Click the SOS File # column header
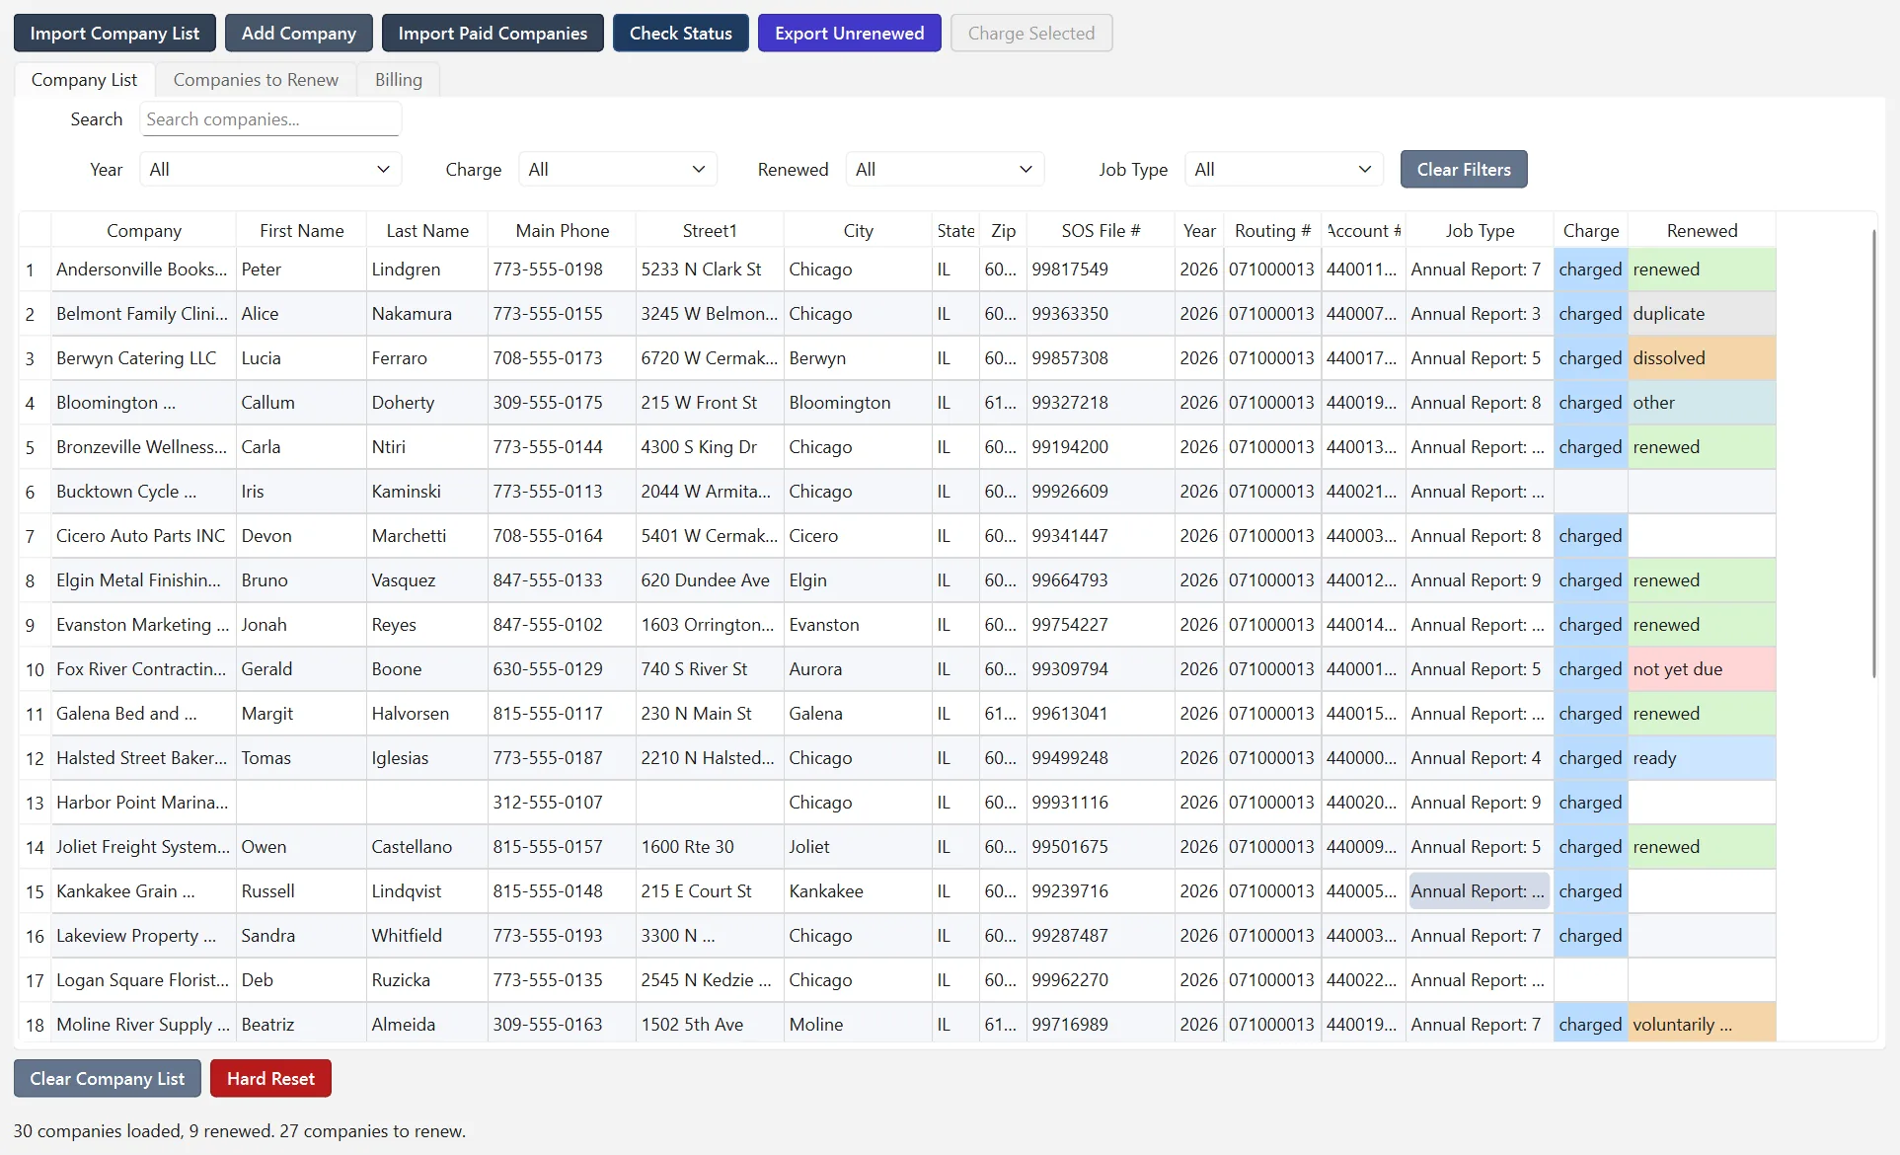This screenshot has width=1900, height=1155. point(1101,230)
